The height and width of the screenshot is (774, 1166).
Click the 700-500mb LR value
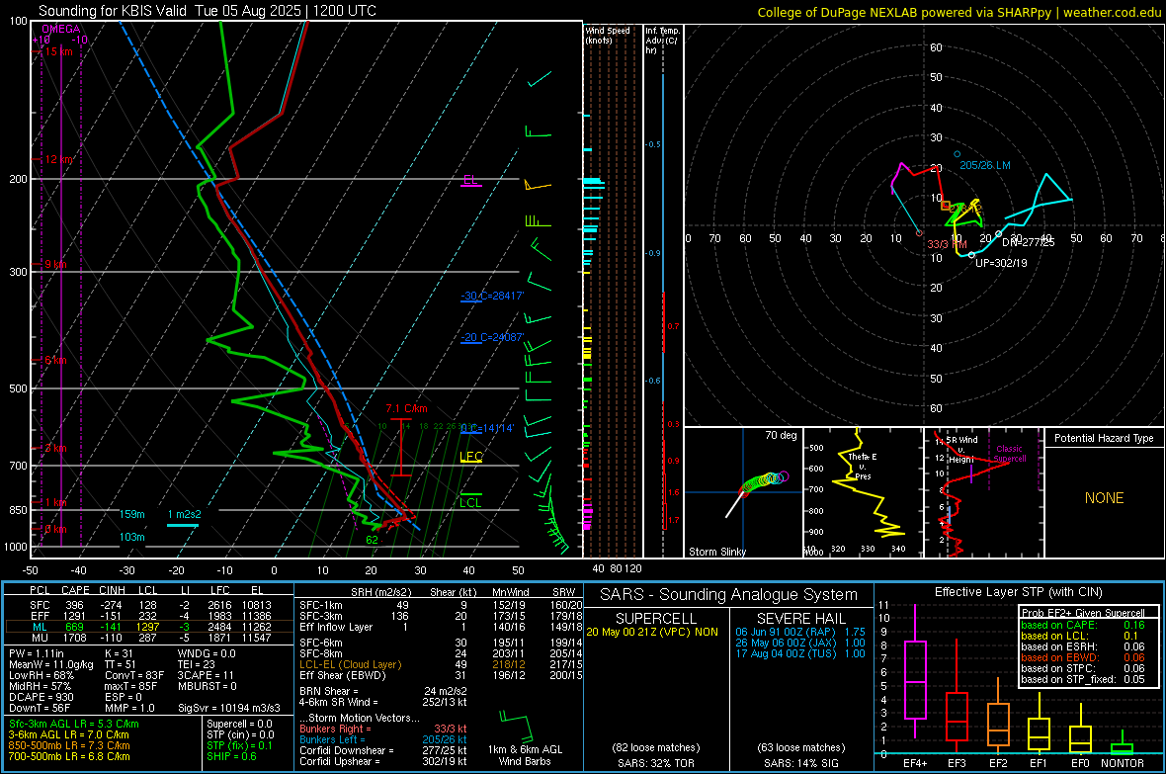pos(69,756)
